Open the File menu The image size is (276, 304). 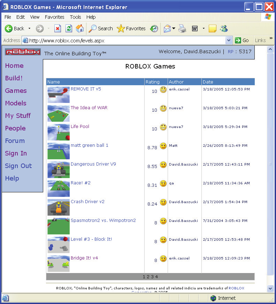tap(8, 17)
